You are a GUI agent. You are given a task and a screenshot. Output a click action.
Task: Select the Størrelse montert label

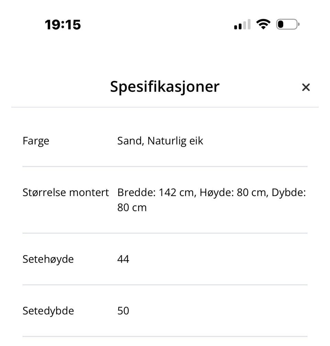(x=66, y=192)
